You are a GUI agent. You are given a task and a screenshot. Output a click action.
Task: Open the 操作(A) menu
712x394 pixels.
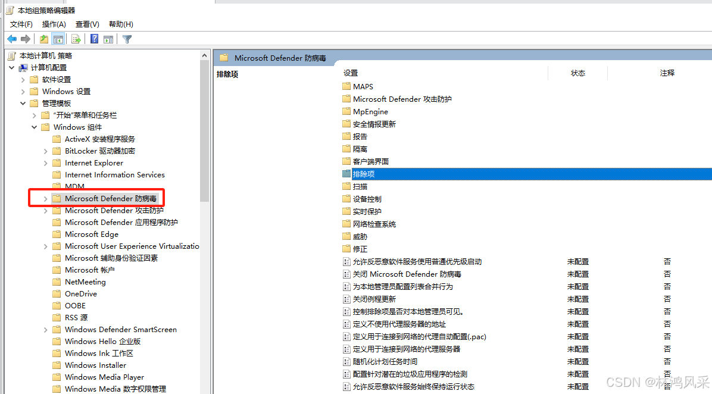54,24
